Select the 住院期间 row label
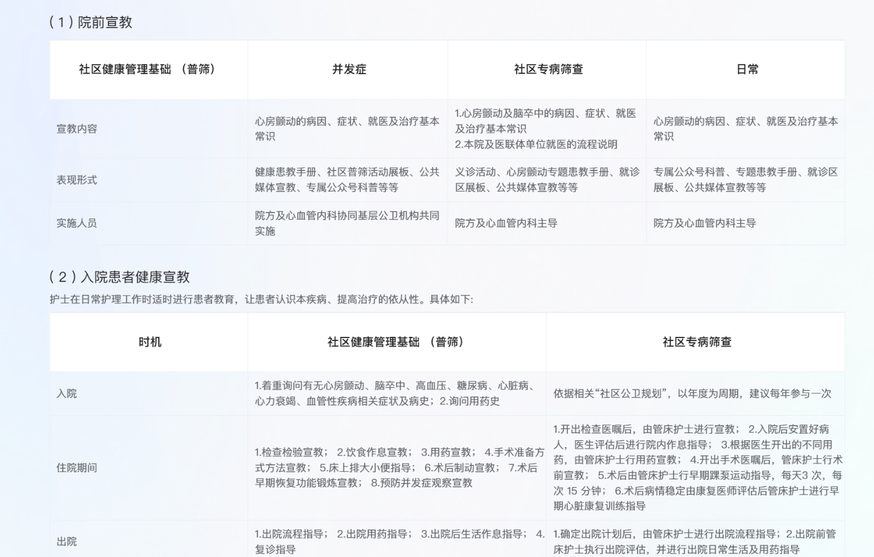The height and width of the screenshot is (557, 874). [76, 468]
